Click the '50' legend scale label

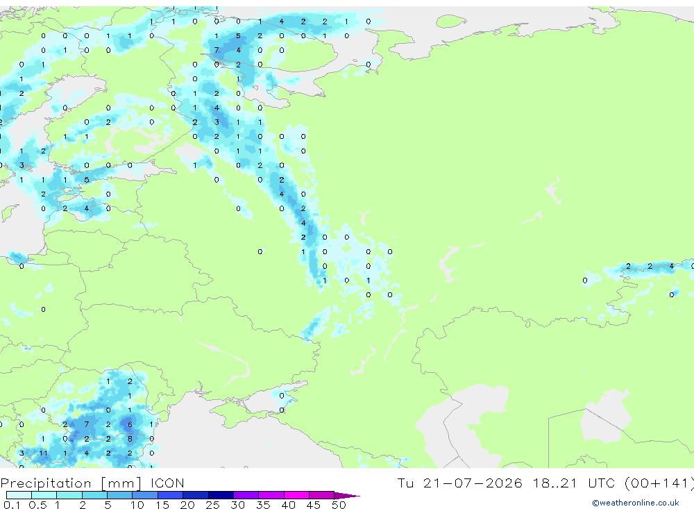pos(339,505)
